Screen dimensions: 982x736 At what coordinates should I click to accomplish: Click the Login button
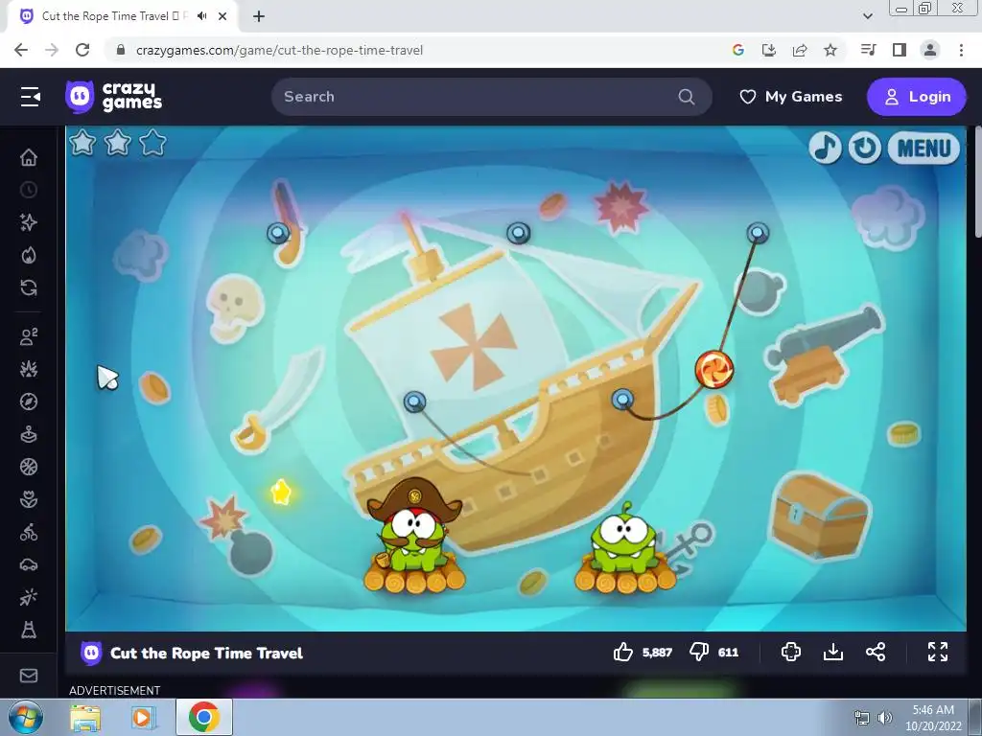917,97
